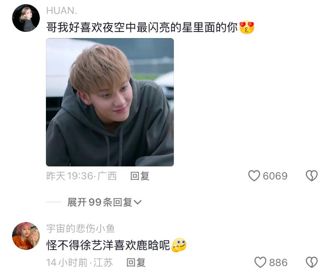Like the HUAN. comment with 6069 likes
The height and width of the screenshot is (279, 331).
pyautogui.click(x=254, y=176)
